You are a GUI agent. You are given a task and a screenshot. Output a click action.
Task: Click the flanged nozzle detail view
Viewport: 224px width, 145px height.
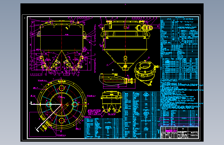[x=118, y=80]
